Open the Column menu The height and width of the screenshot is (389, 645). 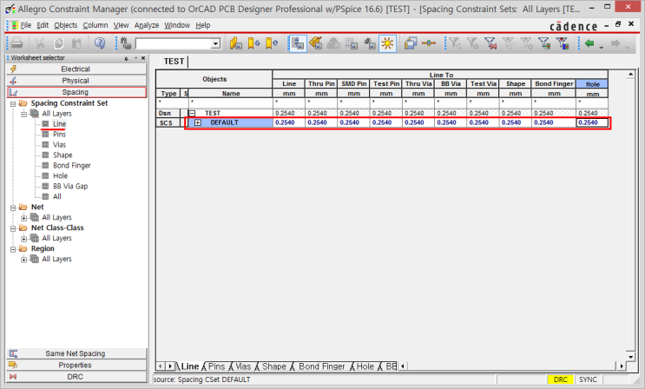[x=95, y=25]
